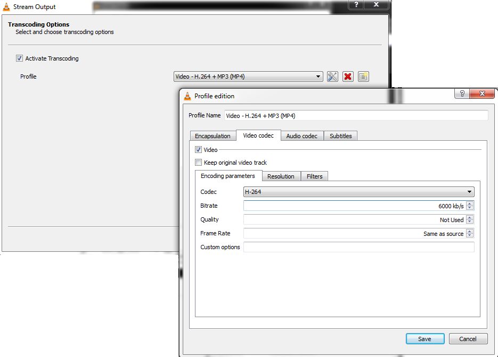
Task: Raise Quality with its up spinner
Action: point(469,217)
